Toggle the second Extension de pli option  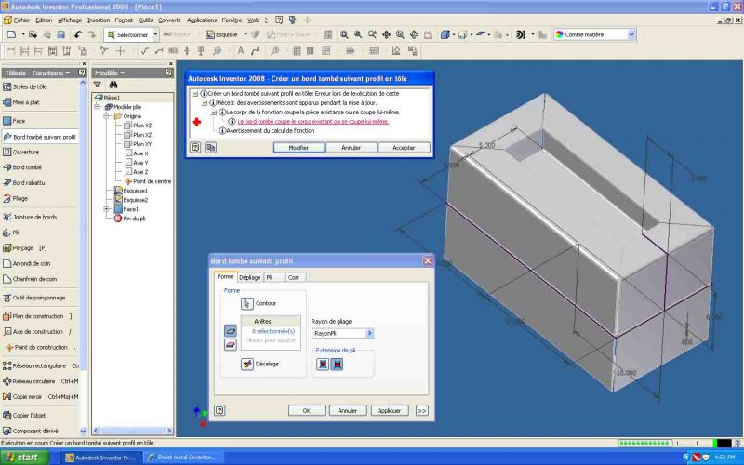tap(337, 364)
